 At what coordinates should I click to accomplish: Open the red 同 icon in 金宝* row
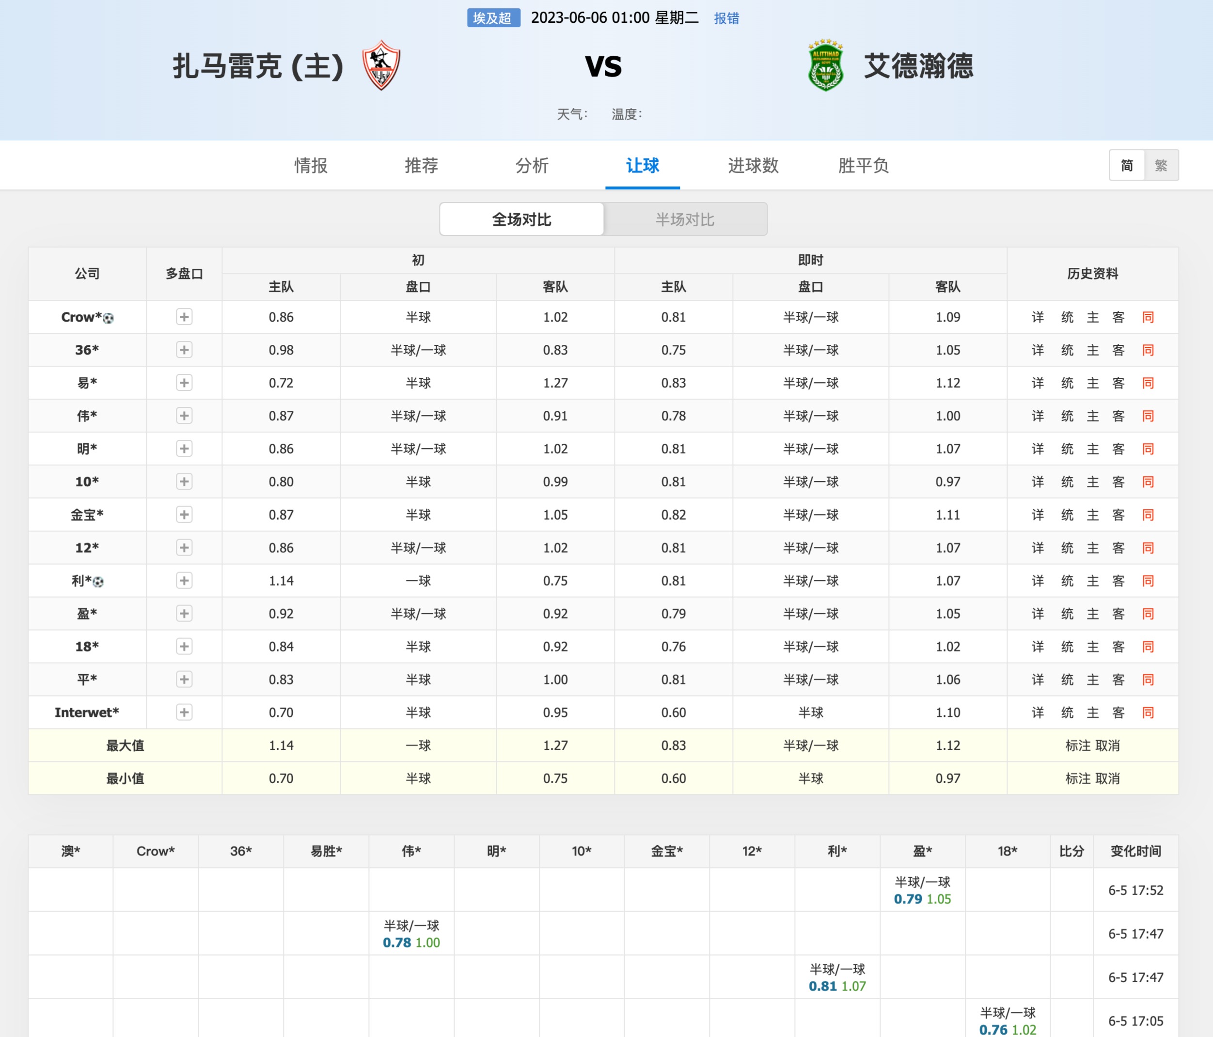[x=1148, y=515]
